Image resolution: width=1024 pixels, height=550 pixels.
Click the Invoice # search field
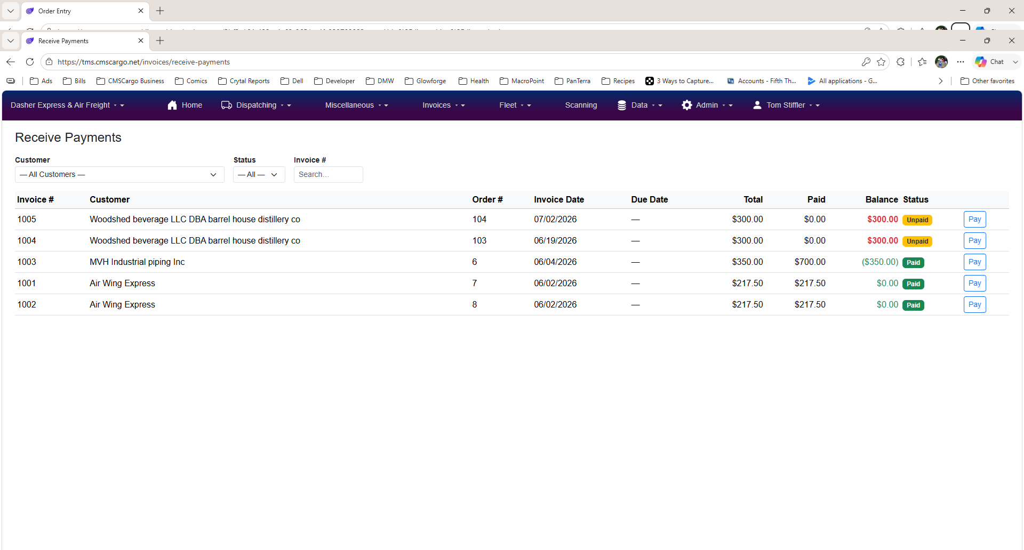pyautogui.click(x=329, y=175)
